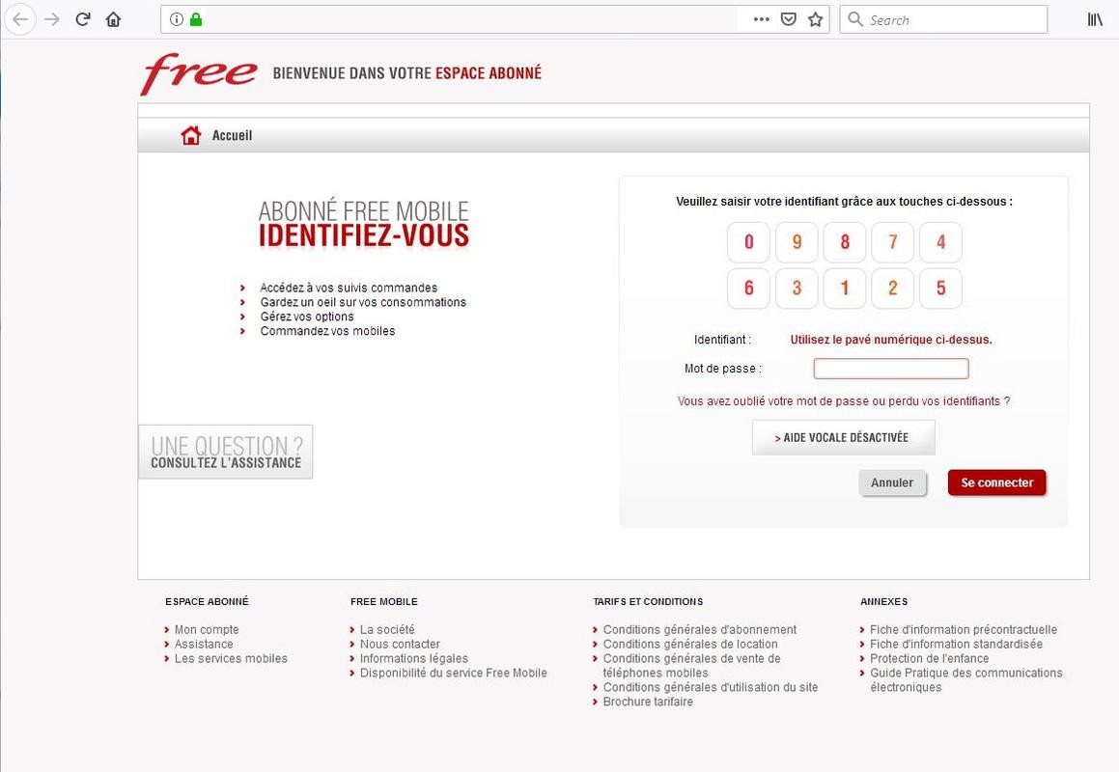Tap keypad digit 7
This screenshot has width=1119, height=772.
tap(893, 242)
